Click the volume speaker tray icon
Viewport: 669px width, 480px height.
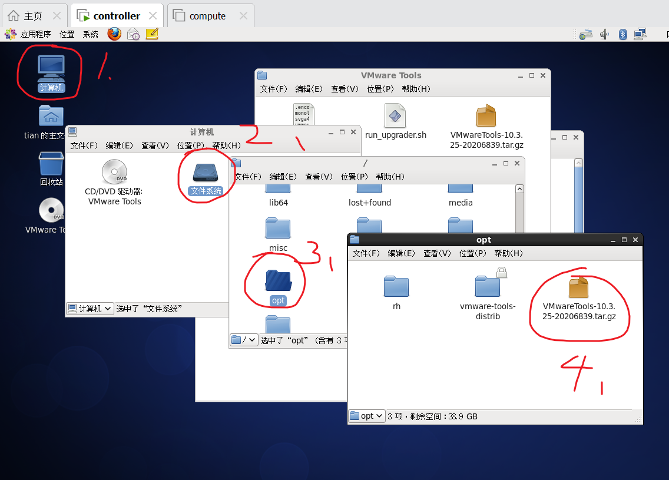604,34
